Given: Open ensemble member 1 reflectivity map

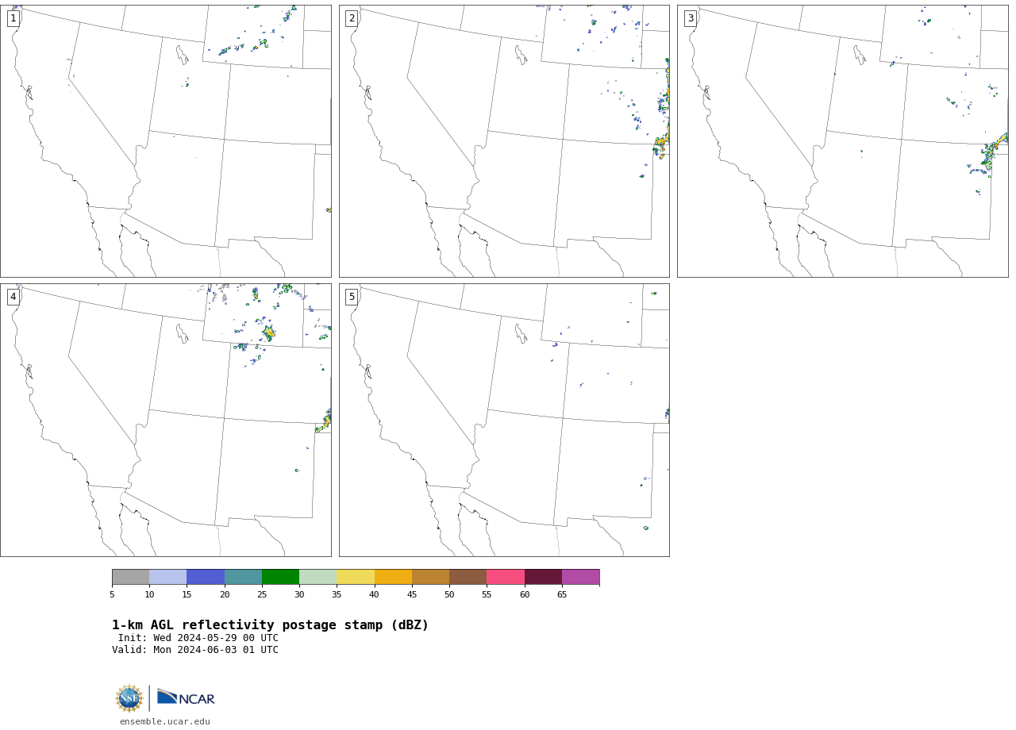Looking at the screenshot, I should pyautogui.click(x=166, y=141).
